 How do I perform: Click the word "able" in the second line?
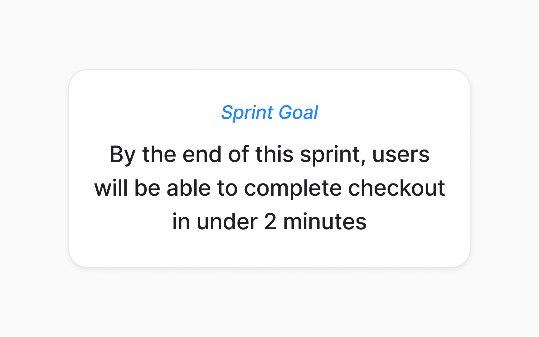tap(189, 188)
